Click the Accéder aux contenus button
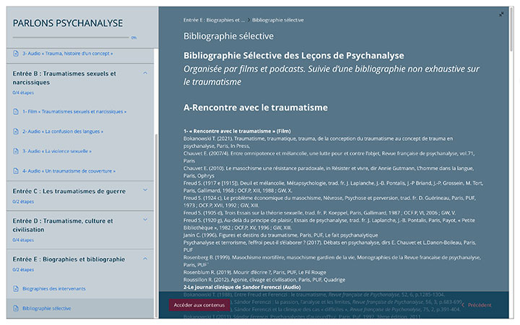Screen dimensions: 520x325 tap(199, 305)
